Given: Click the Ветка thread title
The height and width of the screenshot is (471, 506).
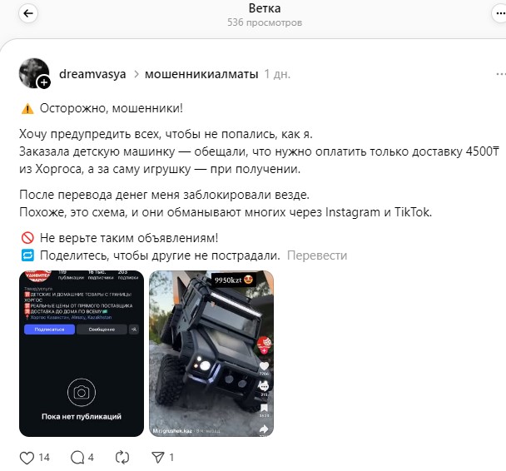Looking at the screenshot, I should tap(265, 8).
